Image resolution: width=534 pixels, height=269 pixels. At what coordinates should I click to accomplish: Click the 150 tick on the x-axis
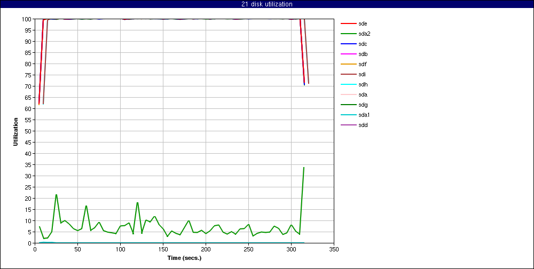pyautogui.click(x=163, y=249)
